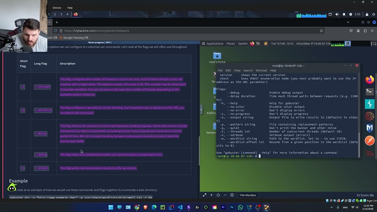The width and height of the screenshot is (377, 212).
Task: Open a new Firefox tab with plus button
Action: coord(57,22)
